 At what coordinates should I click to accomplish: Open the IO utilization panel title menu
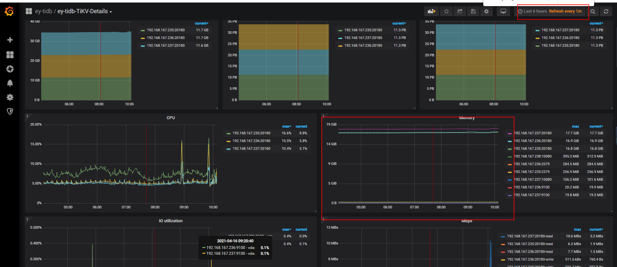pyautogui.click(x=171, y=221)
